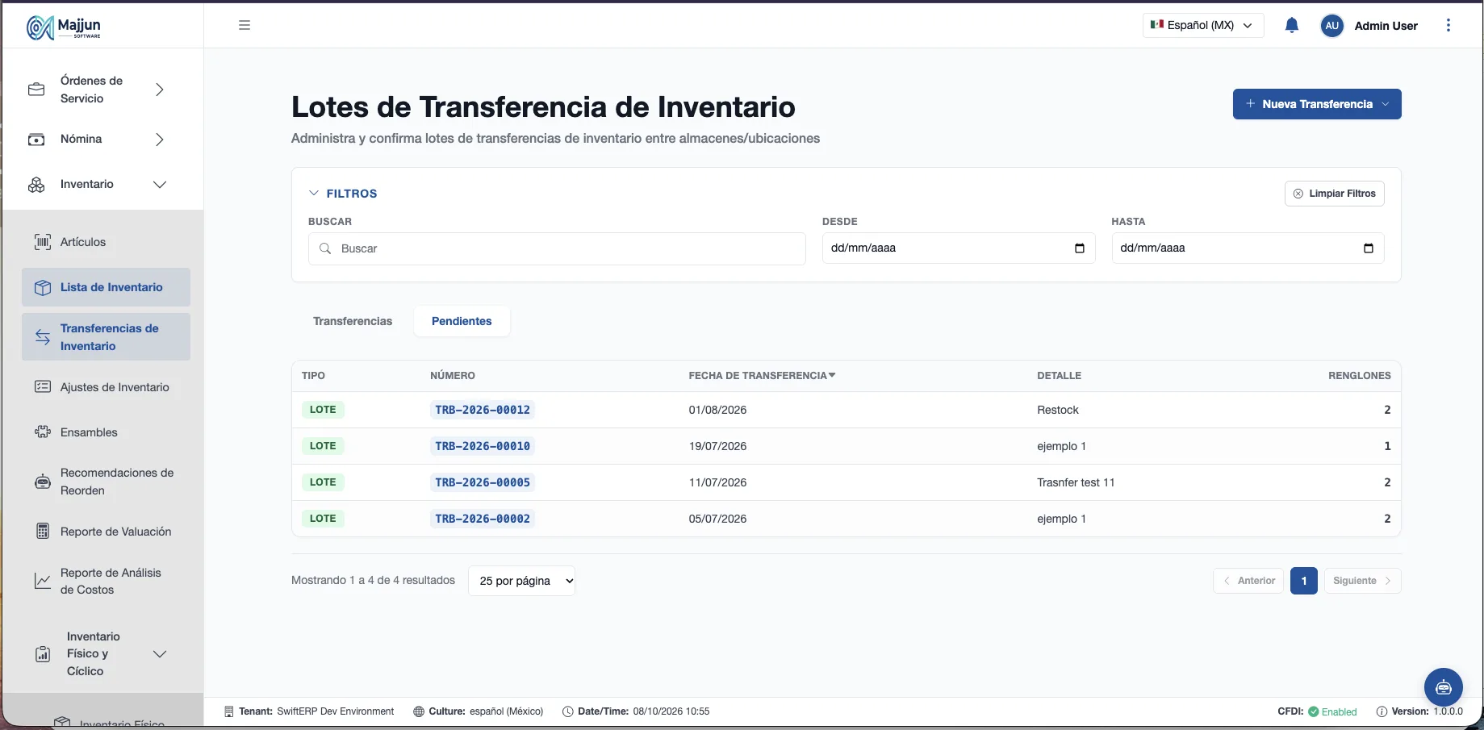Click the Órdenes de Servicio briefcase icon
Viewport: 1484px width, 730px height.
pos(36,90)
